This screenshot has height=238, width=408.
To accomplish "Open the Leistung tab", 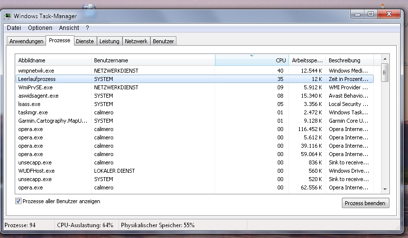I will [109, 41].
